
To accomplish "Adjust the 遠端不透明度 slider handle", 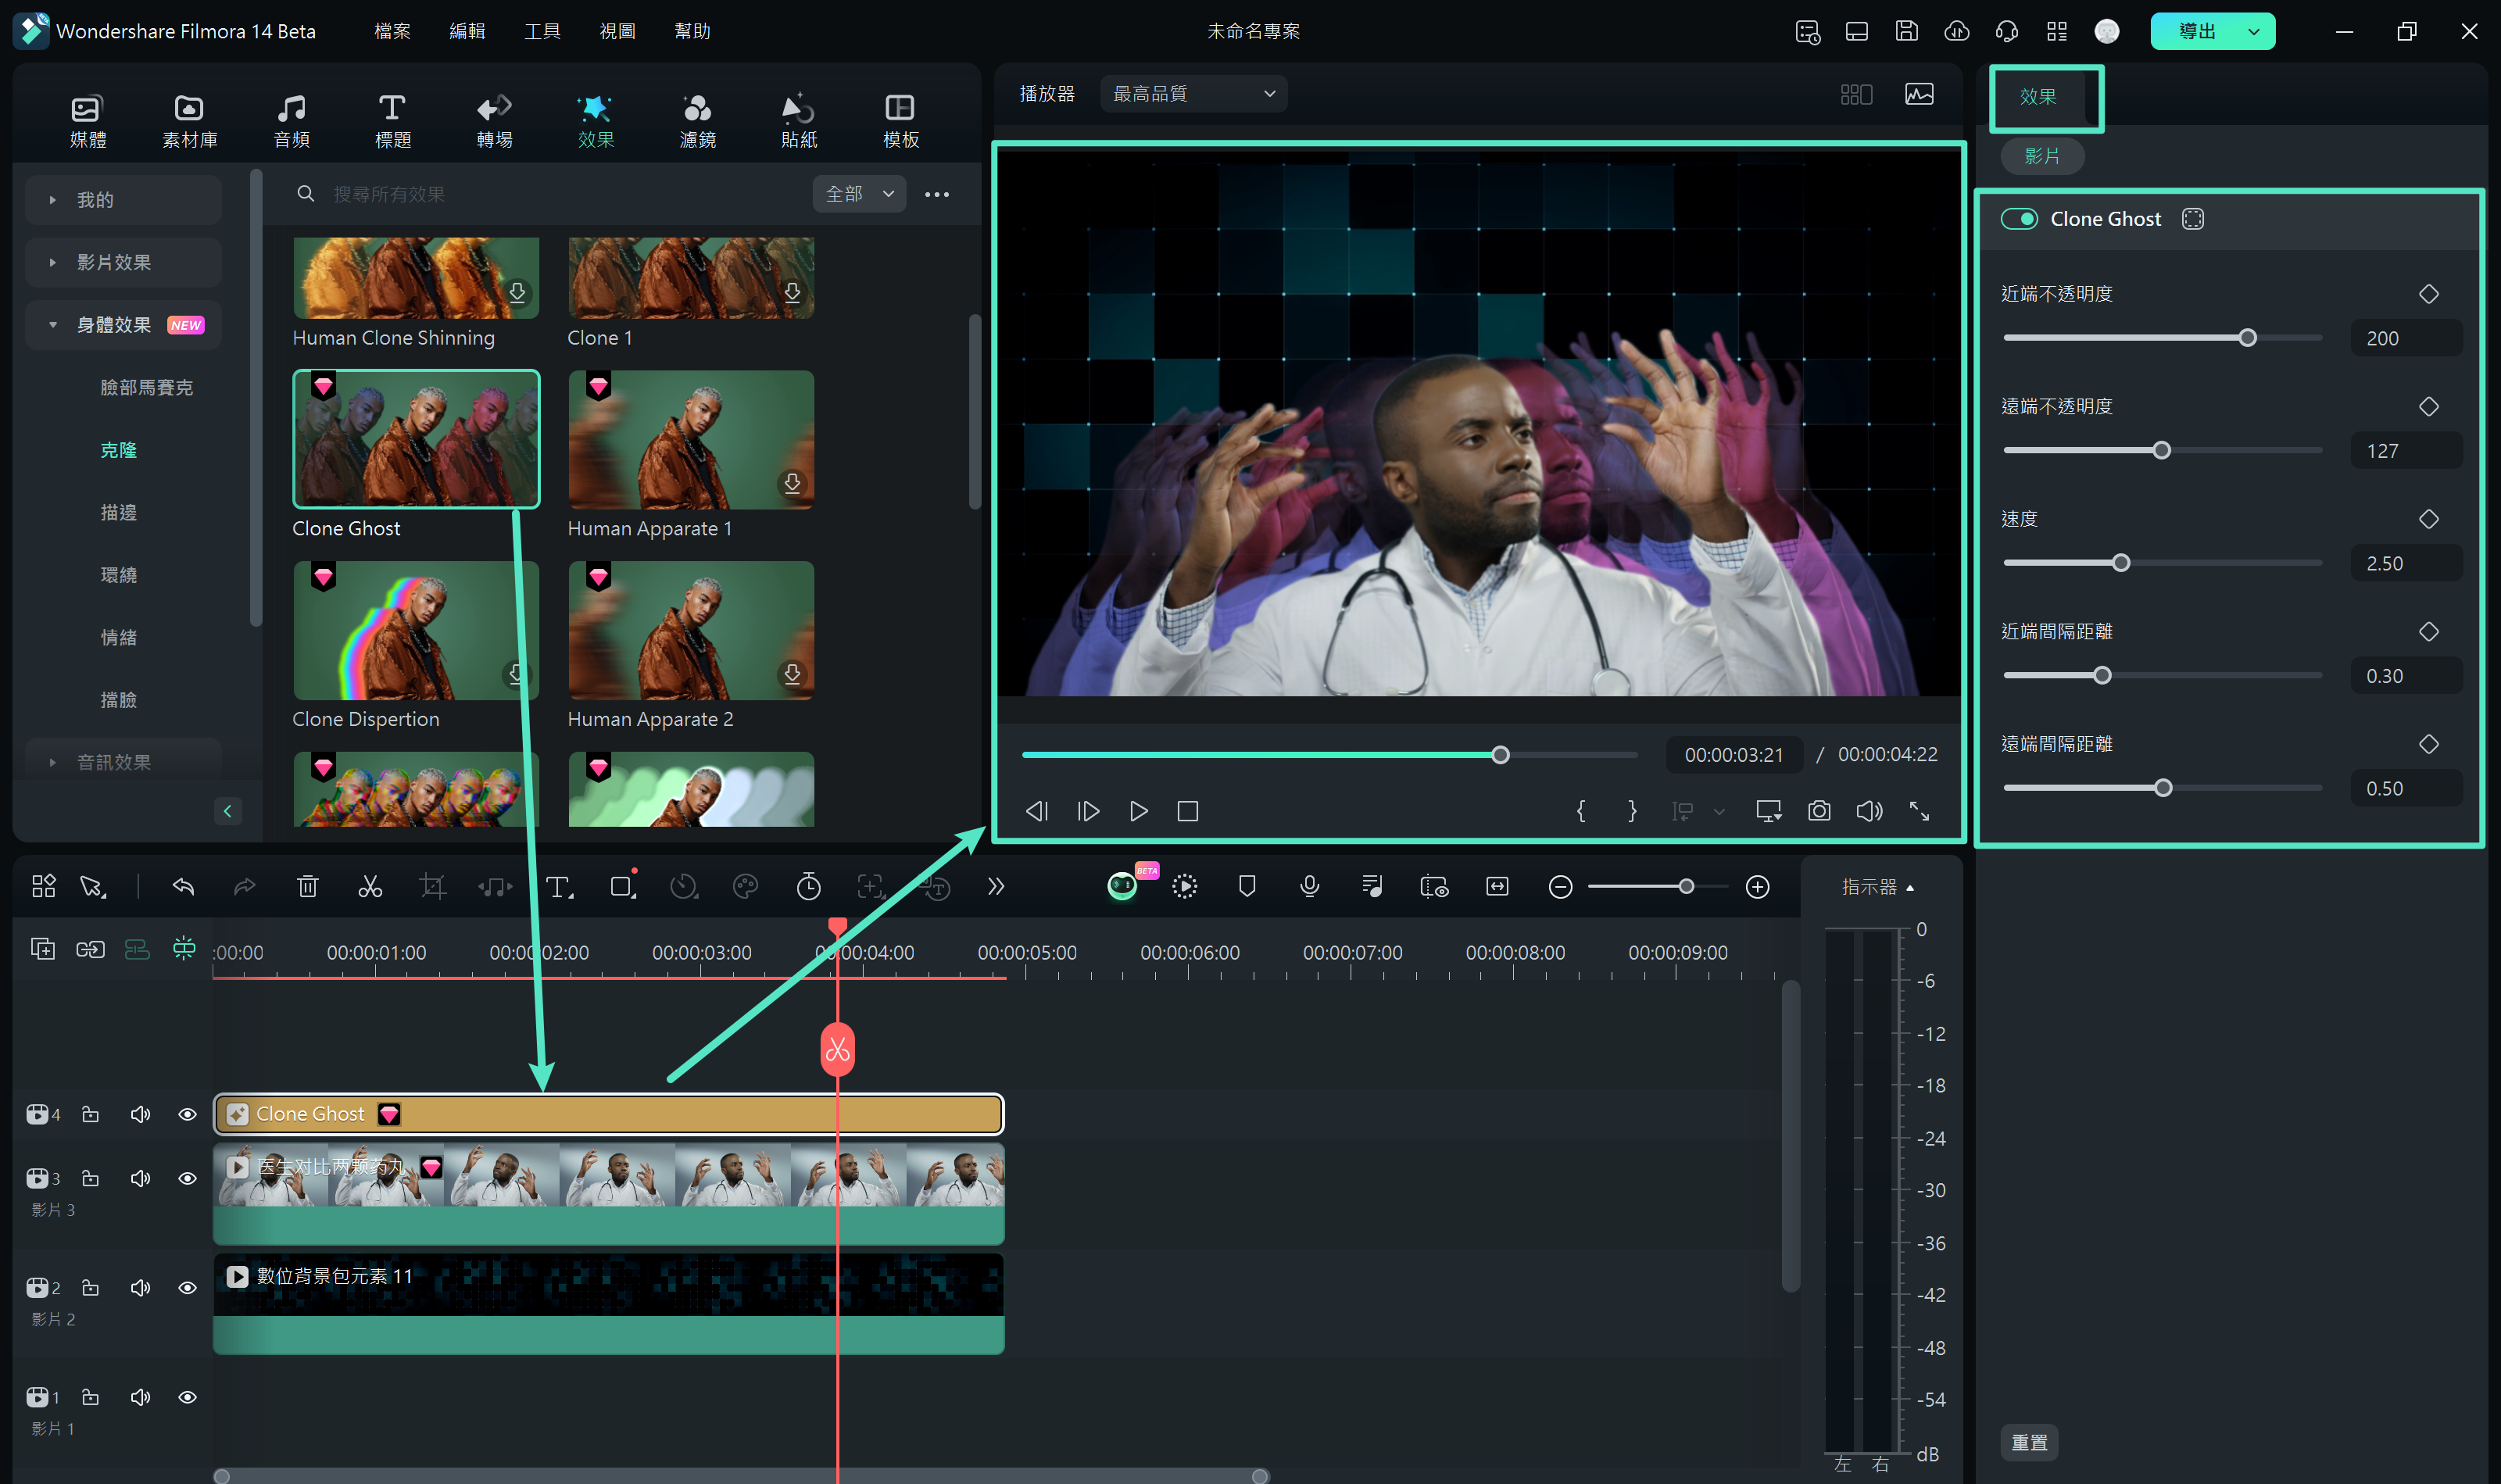I will pos(2162,450).
